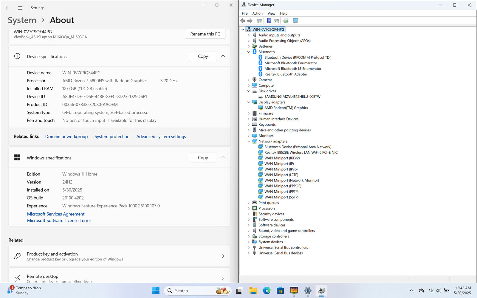The height and width of the screenshot is (298, 477).
Task: Click the Device Manager taskbar icon
Action: (x=321, y=291)
